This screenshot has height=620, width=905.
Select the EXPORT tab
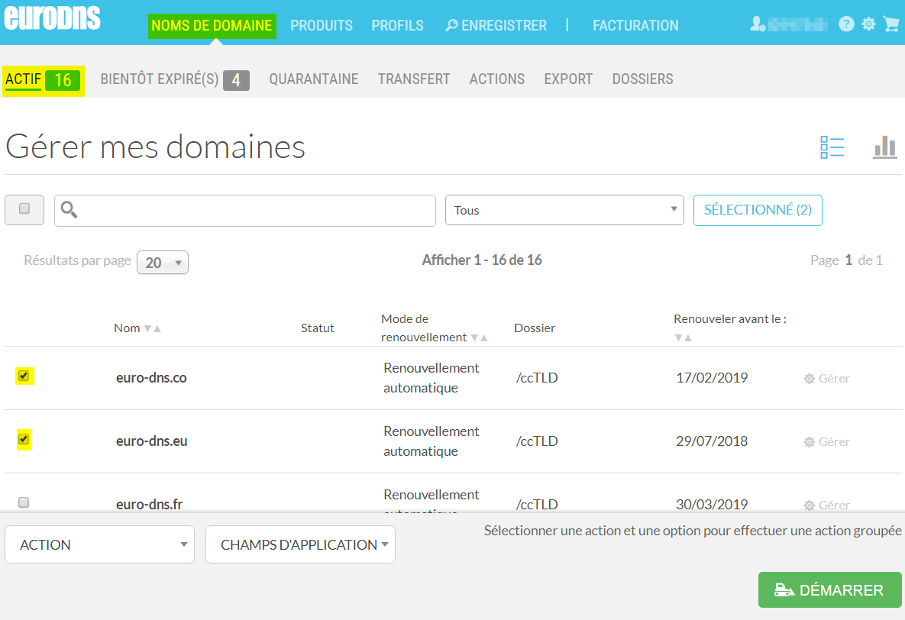[568, 79]
